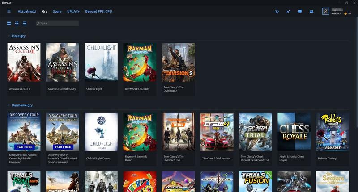Open The Division 2 Trial cover
This screenshot has width=358, height=192.
click(178, 132)
